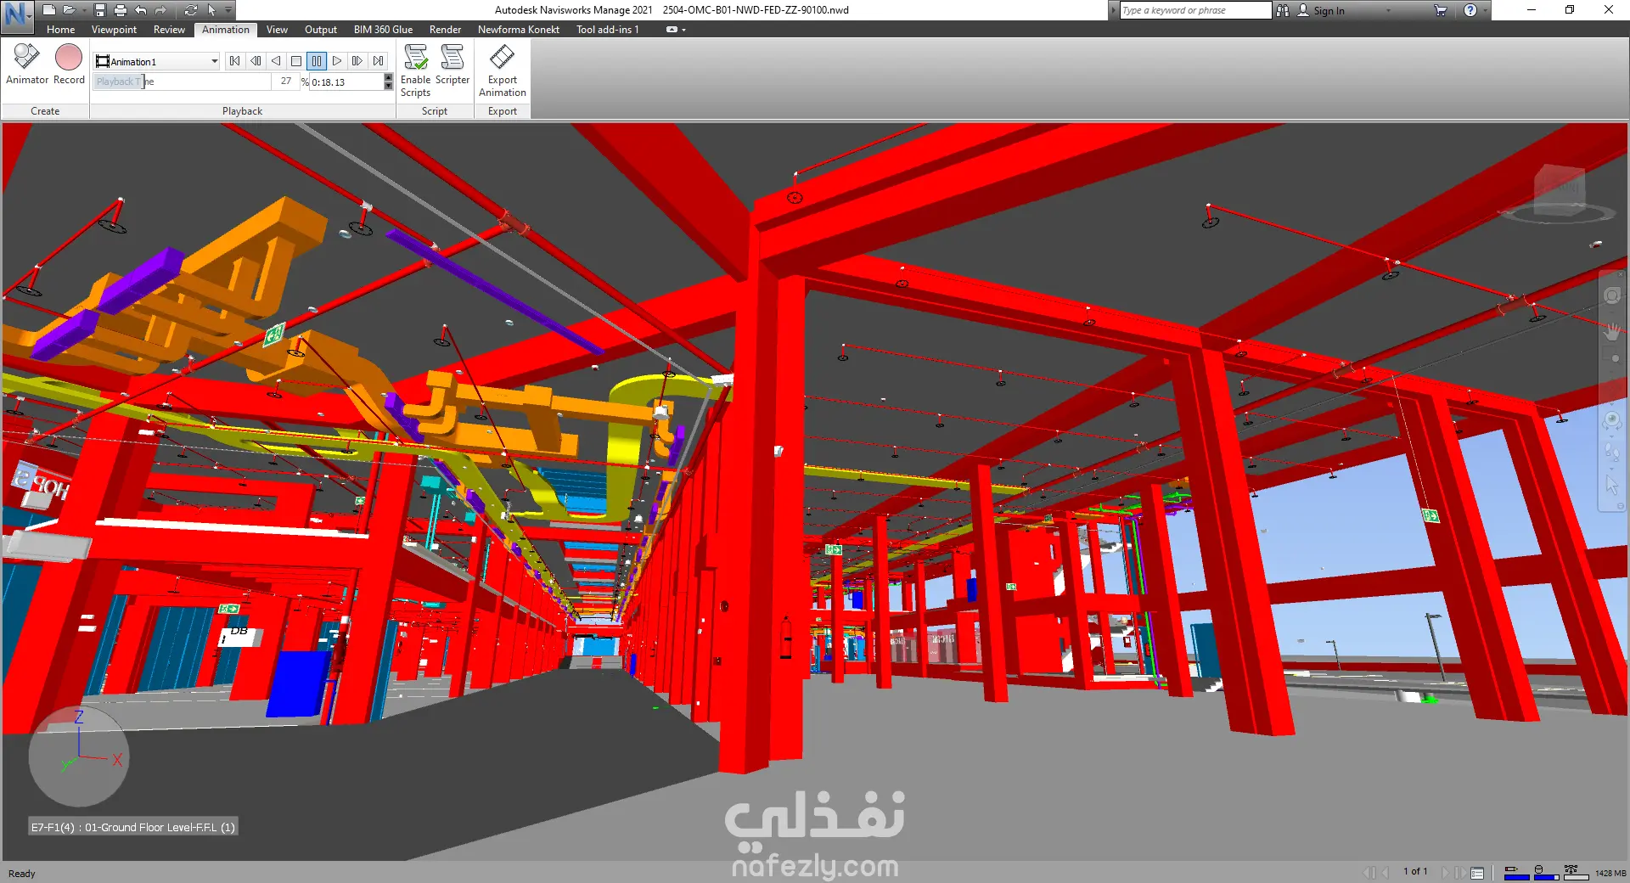Click the playback time slider
This screenshot has width=1630, height=883.
point(182,82)
